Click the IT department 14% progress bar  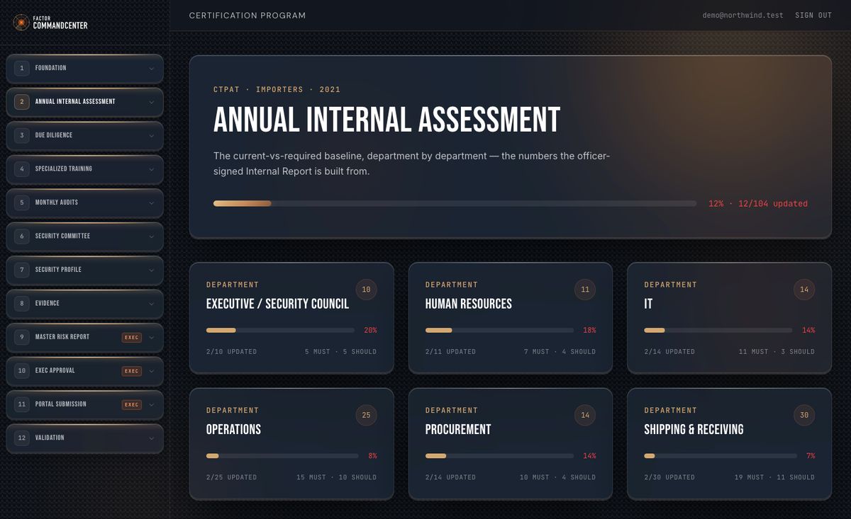[718, 331]
